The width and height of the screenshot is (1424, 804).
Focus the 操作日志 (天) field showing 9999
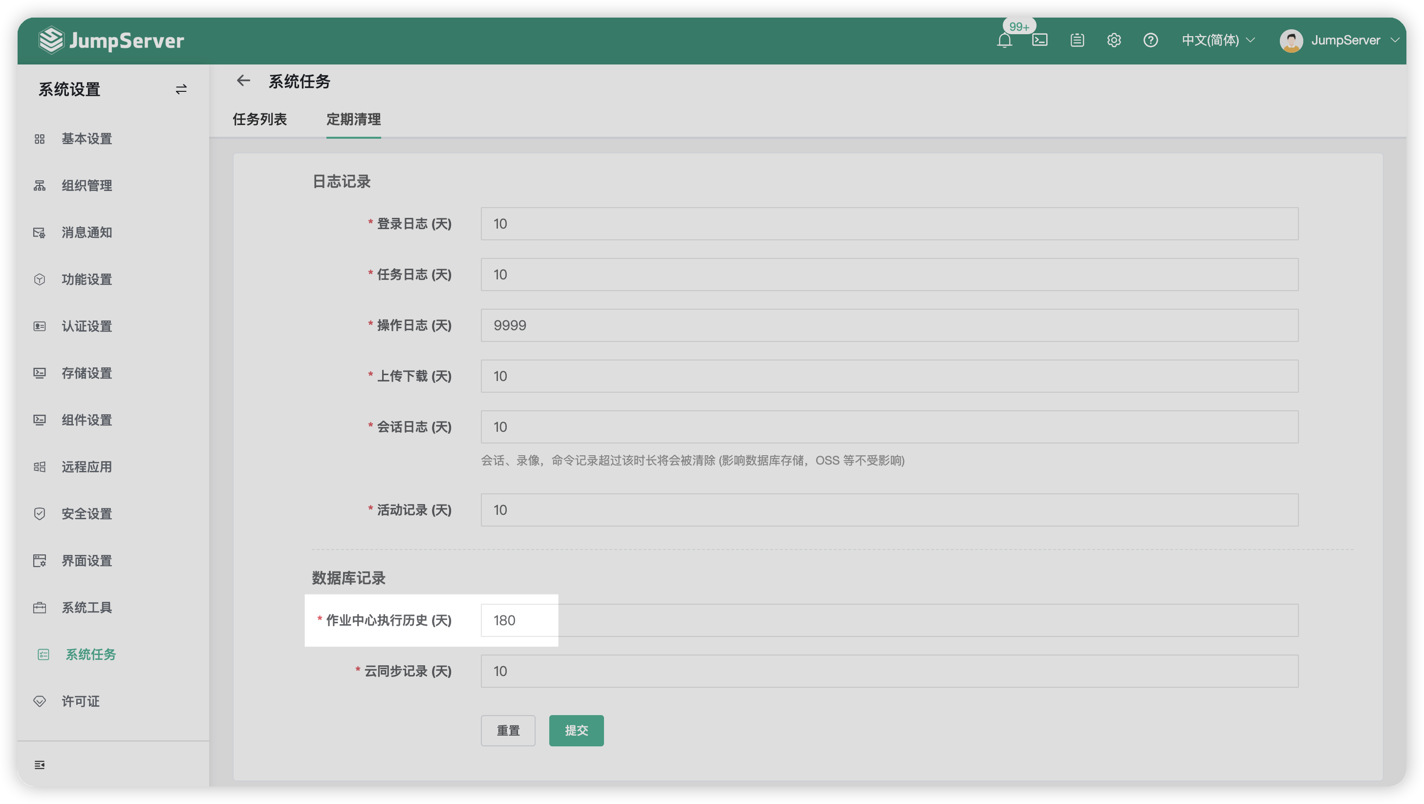889,325
